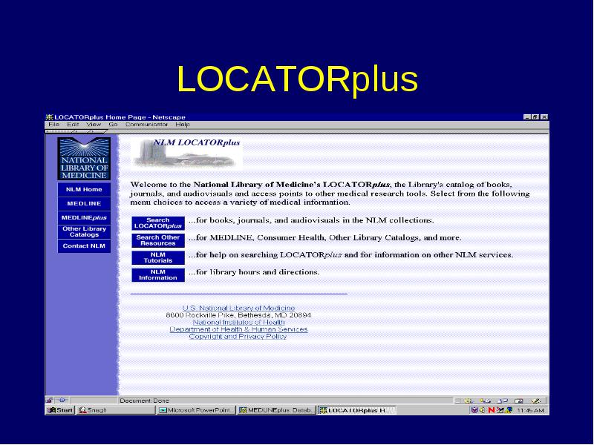Open Composer from the component bar

point(535,400)
